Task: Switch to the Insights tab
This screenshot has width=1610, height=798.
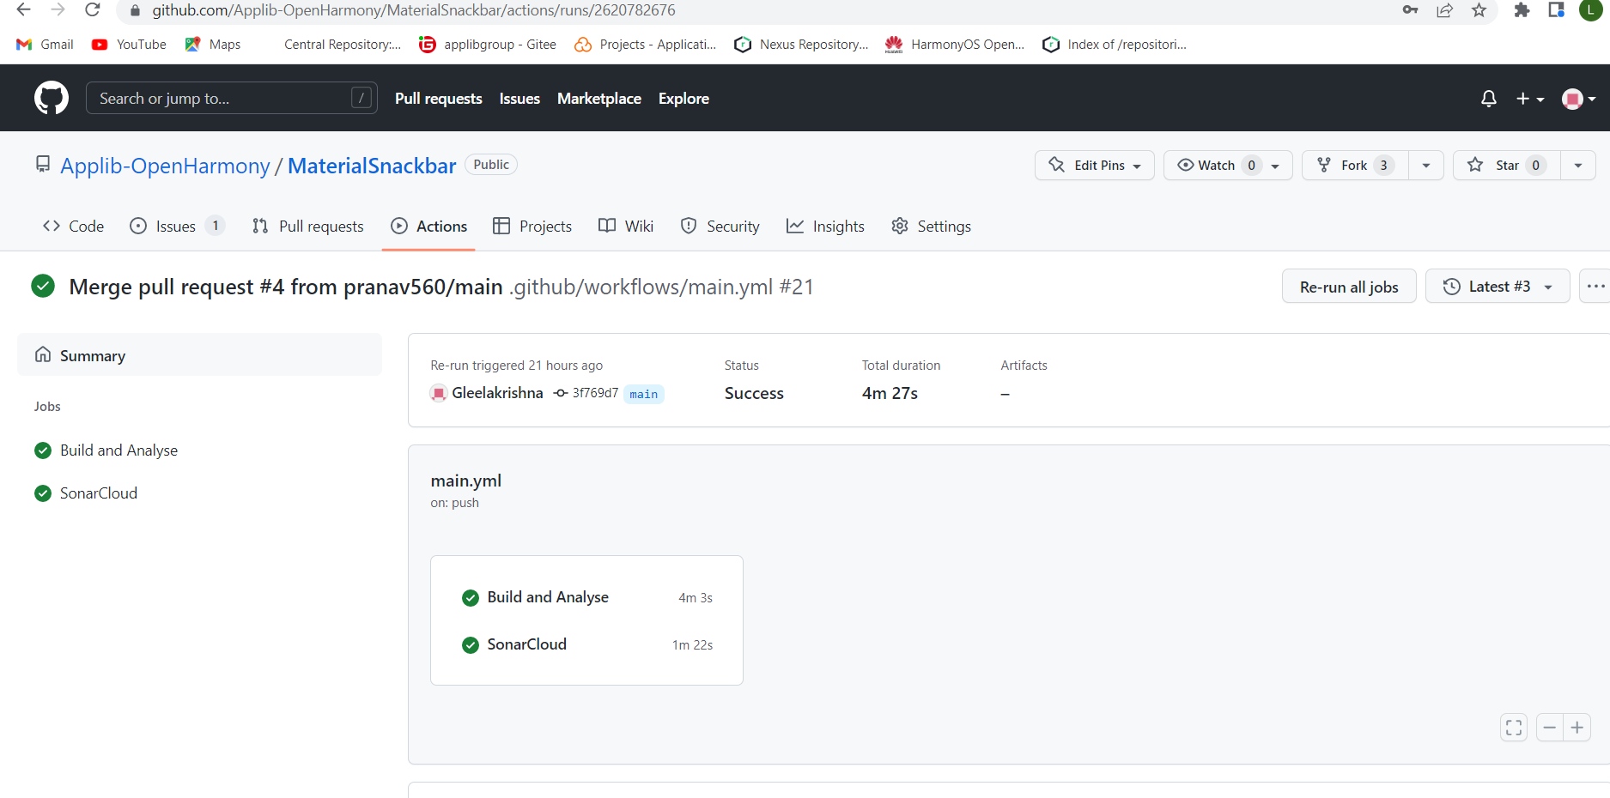Action: pyautogui.click(x=826, y=227)
